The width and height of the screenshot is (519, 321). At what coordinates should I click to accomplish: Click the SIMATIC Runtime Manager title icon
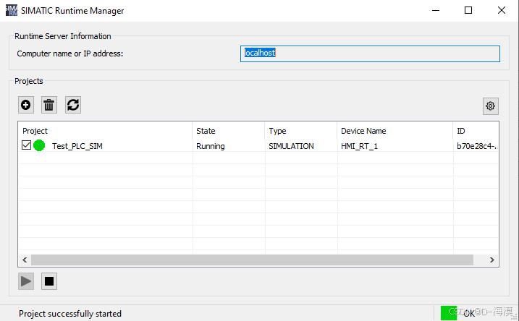[x=12, y=10]
